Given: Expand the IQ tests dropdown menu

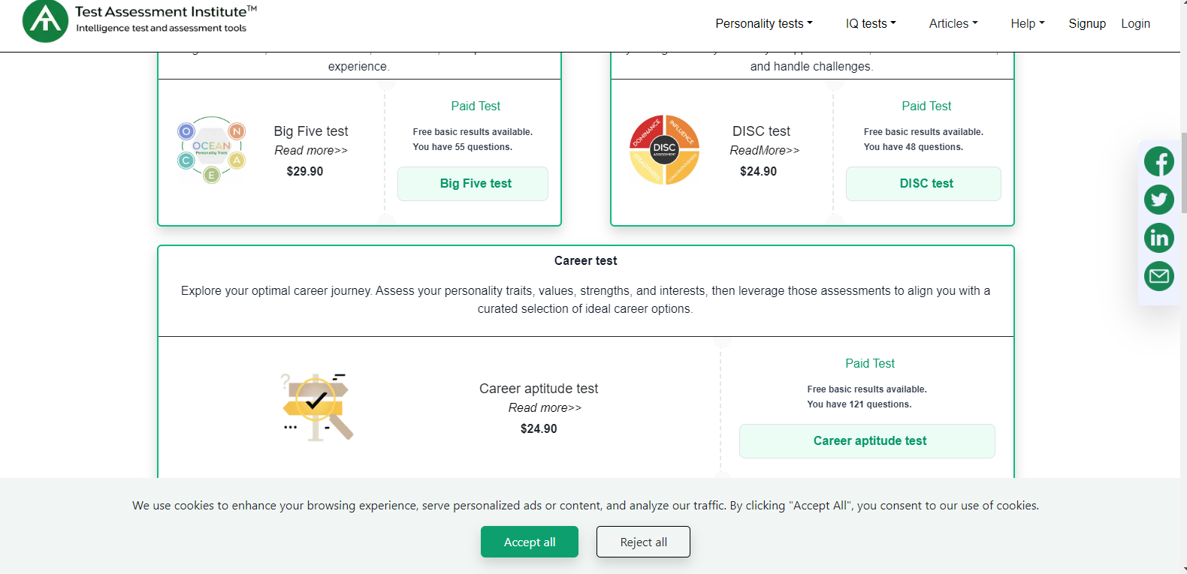Looking at the screenshot, I should pos(870,24).
